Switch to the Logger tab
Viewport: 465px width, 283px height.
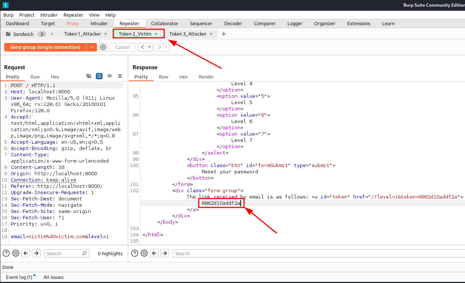pos(295,23)
